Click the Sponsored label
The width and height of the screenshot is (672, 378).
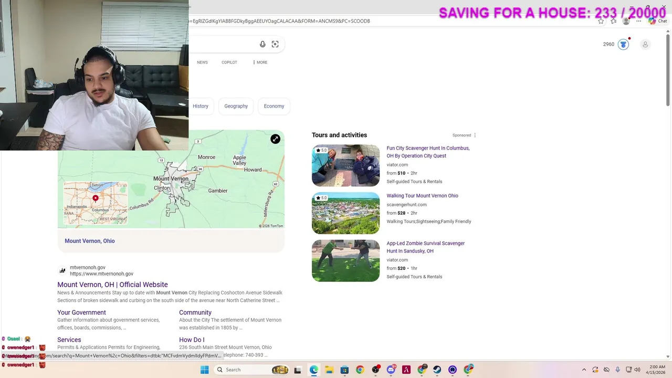pos(461,135)
